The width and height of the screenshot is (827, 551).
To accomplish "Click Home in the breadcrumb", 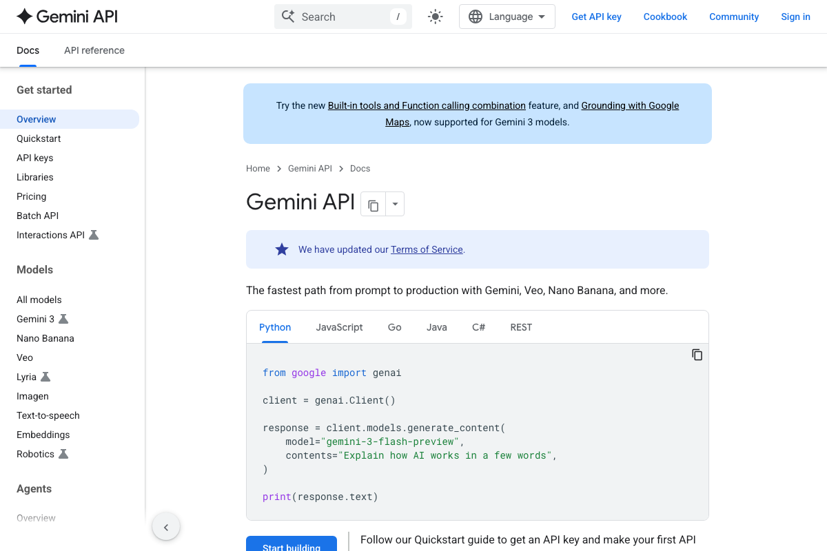I will [258, 168].
